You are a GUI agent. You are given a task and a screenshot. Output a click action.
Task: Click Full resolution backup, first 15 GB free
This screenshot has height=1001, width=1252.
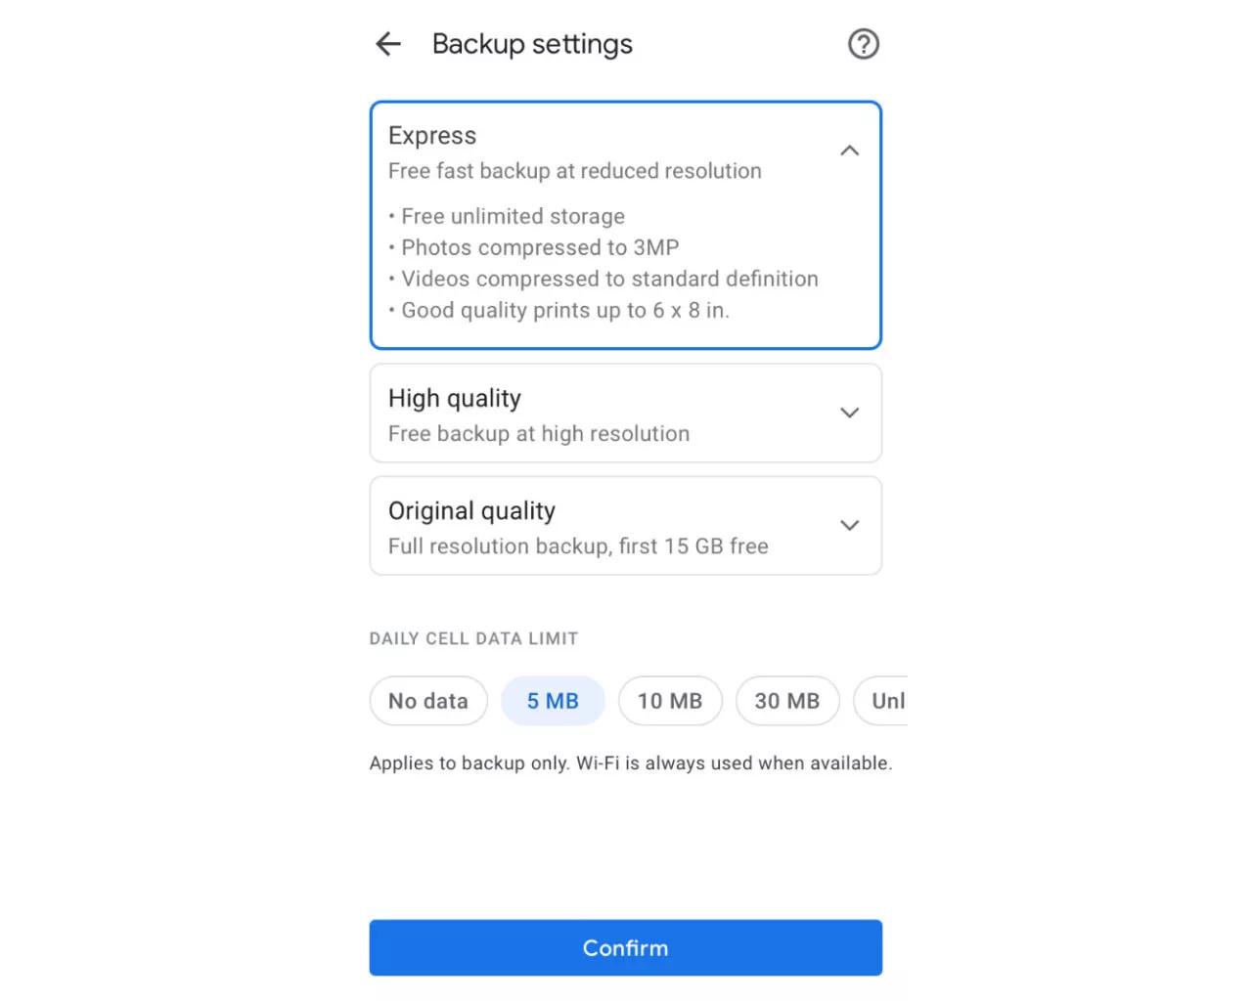pyautogui.click(x=578, y=546)
